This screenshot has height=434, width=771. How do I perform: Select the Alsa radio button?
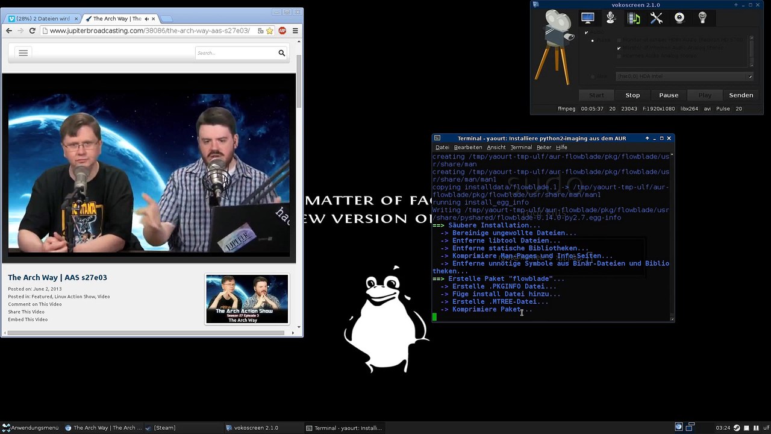pyautogui.click(x=593, y=77)
